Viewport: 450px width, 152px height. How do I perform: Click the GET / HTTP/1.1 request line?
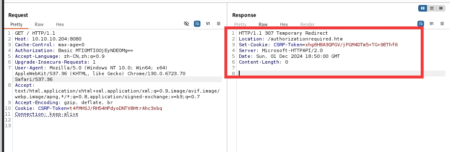35,33
